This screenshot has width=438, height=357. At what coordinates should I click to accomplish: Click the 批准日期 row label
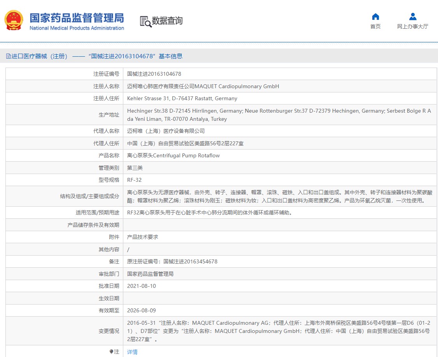click(109, 286)
